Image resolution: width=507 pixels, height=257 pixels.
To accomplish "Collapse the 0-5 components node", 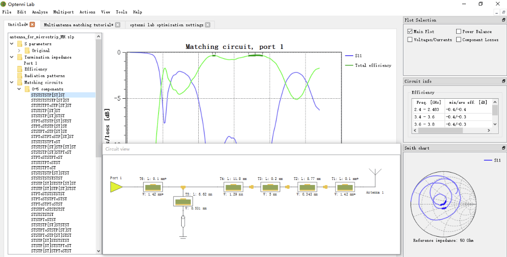I will click(19, 89).
